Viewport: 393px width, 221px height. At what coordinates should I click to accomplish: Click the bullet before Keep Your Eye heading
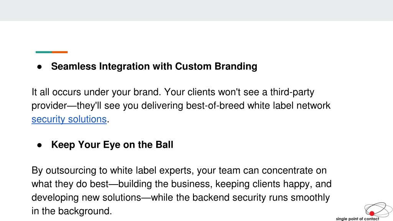(40, 145)
